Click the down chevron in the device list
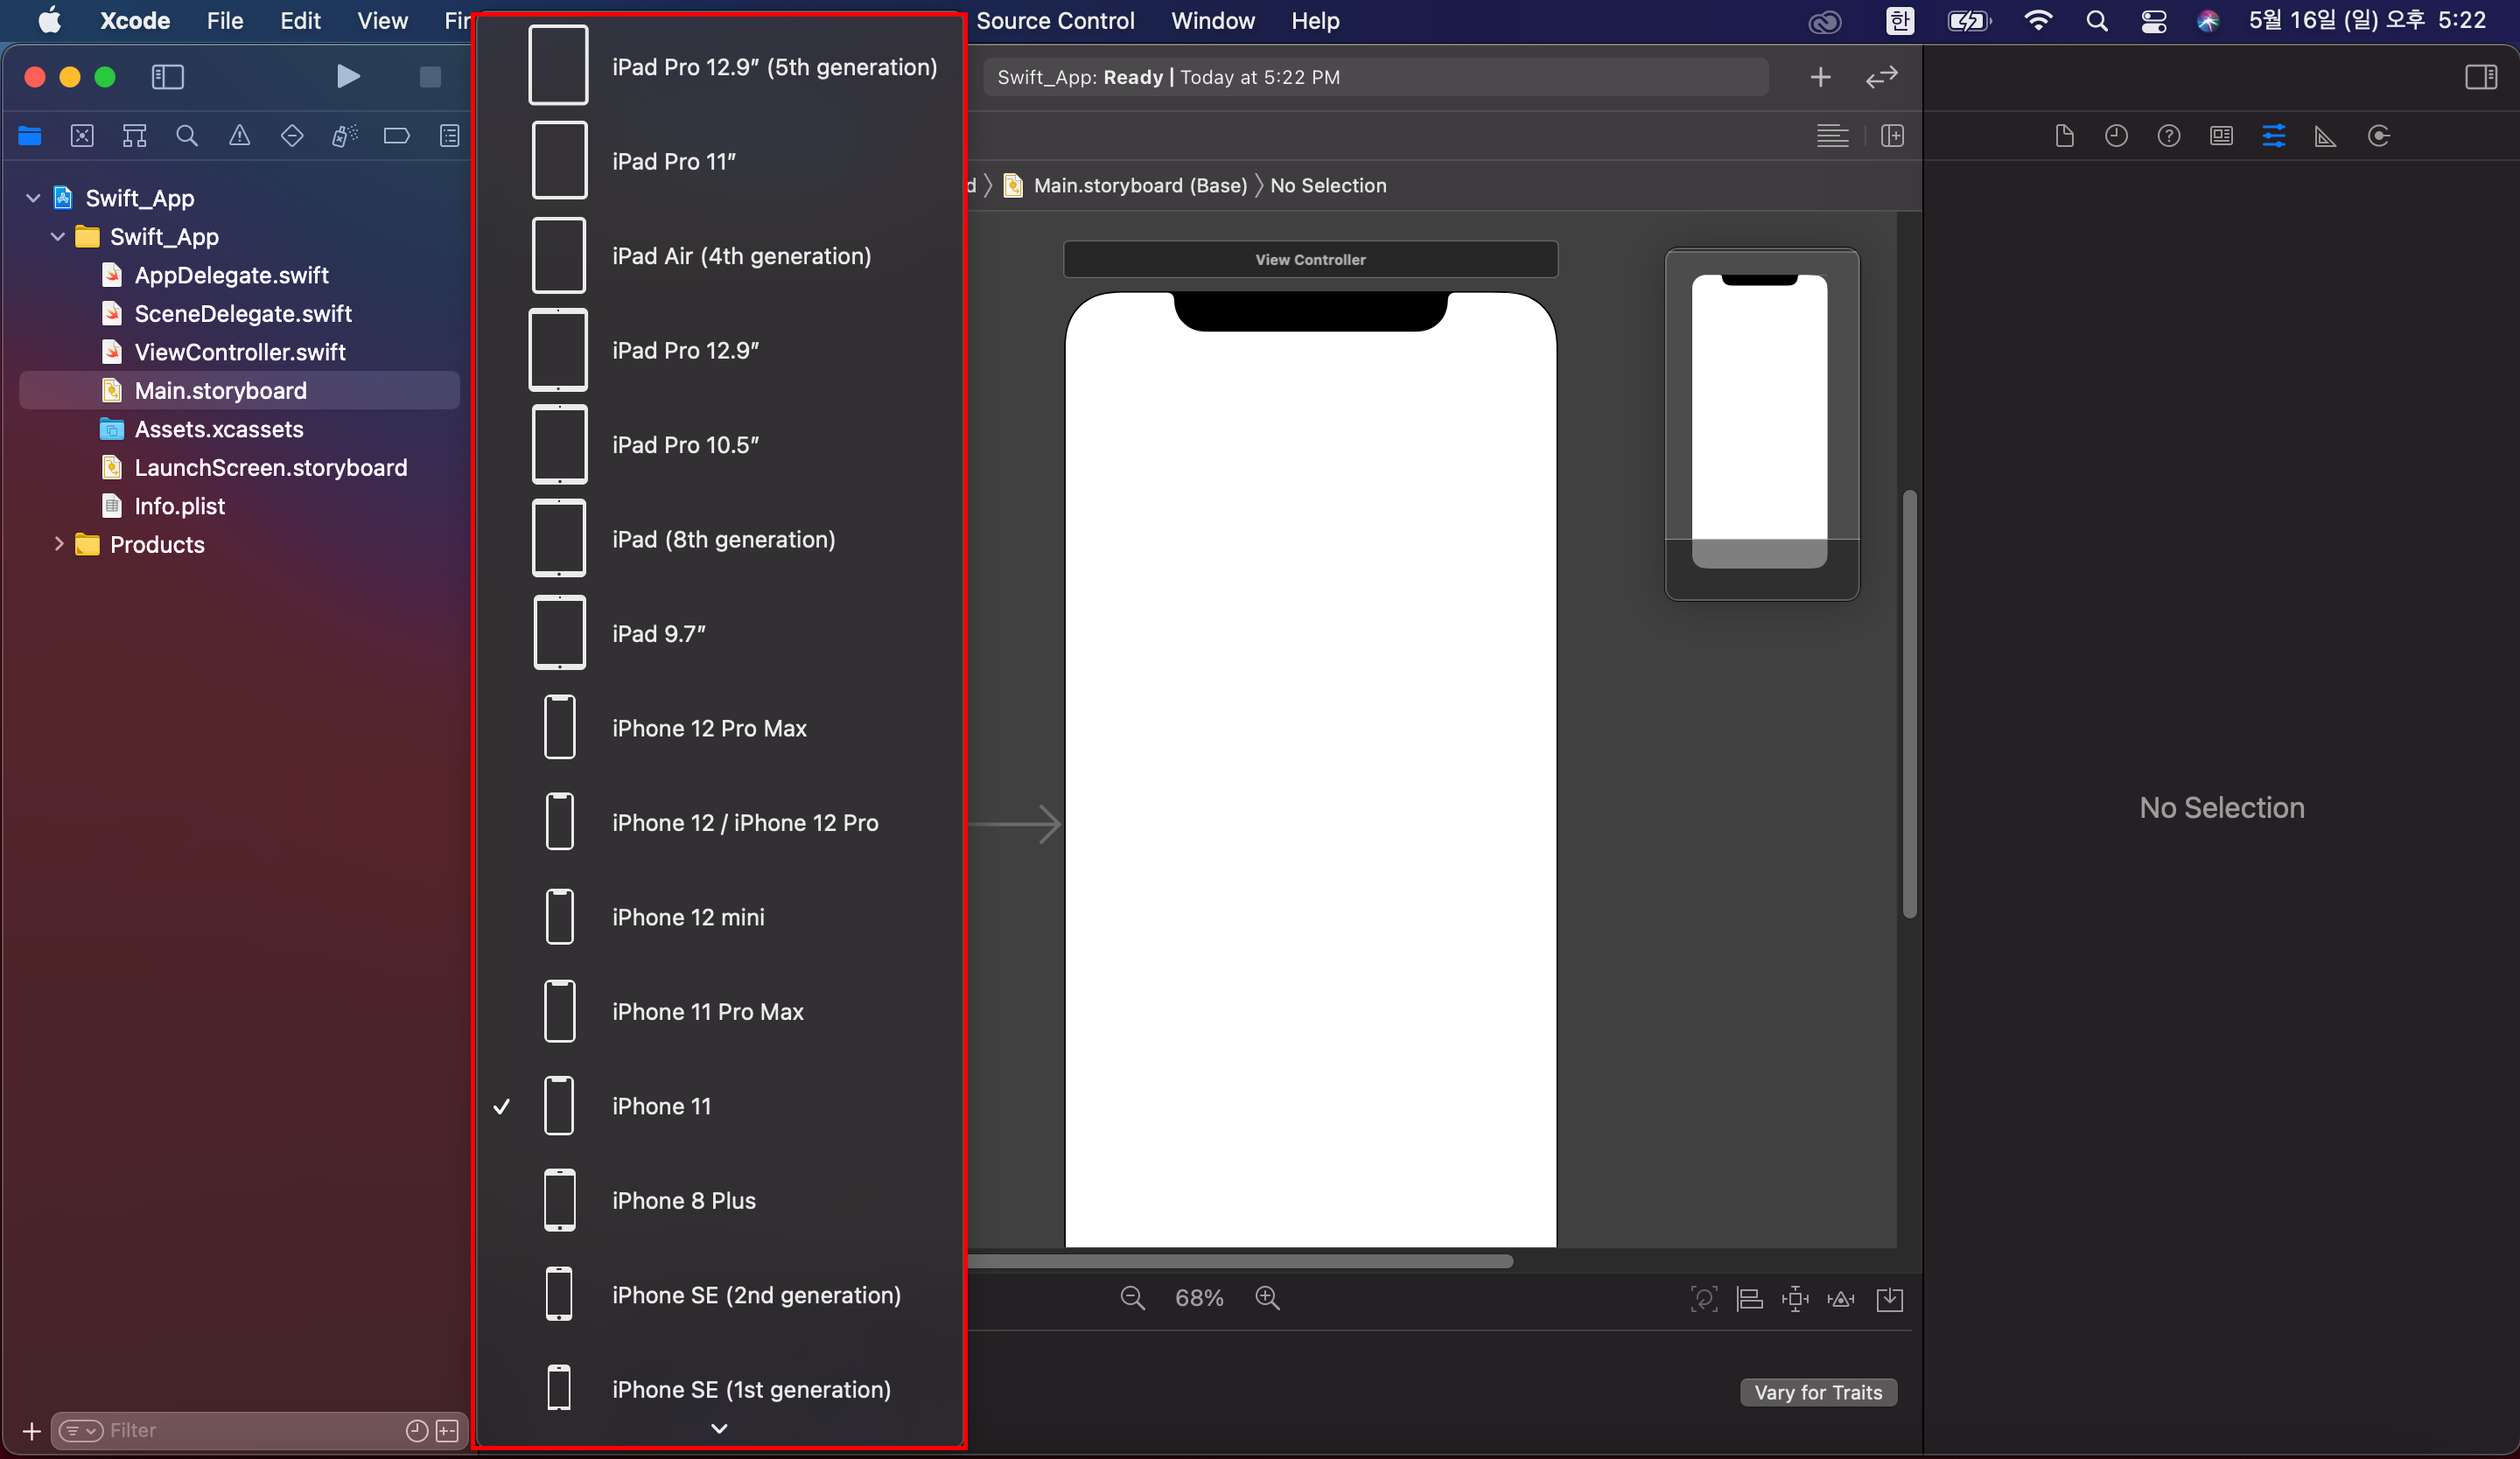 coord(719,1429)
